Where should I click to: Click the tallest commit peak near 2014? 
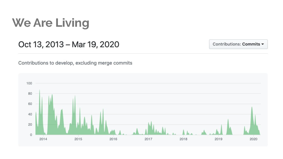coord(40,90)
